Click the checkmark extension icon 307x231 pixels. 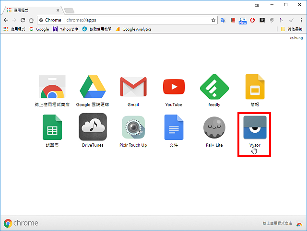(291, 20)
